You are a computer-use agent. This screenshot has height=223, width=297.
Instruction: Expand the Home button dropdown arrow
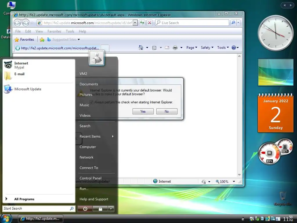[147, 48]
